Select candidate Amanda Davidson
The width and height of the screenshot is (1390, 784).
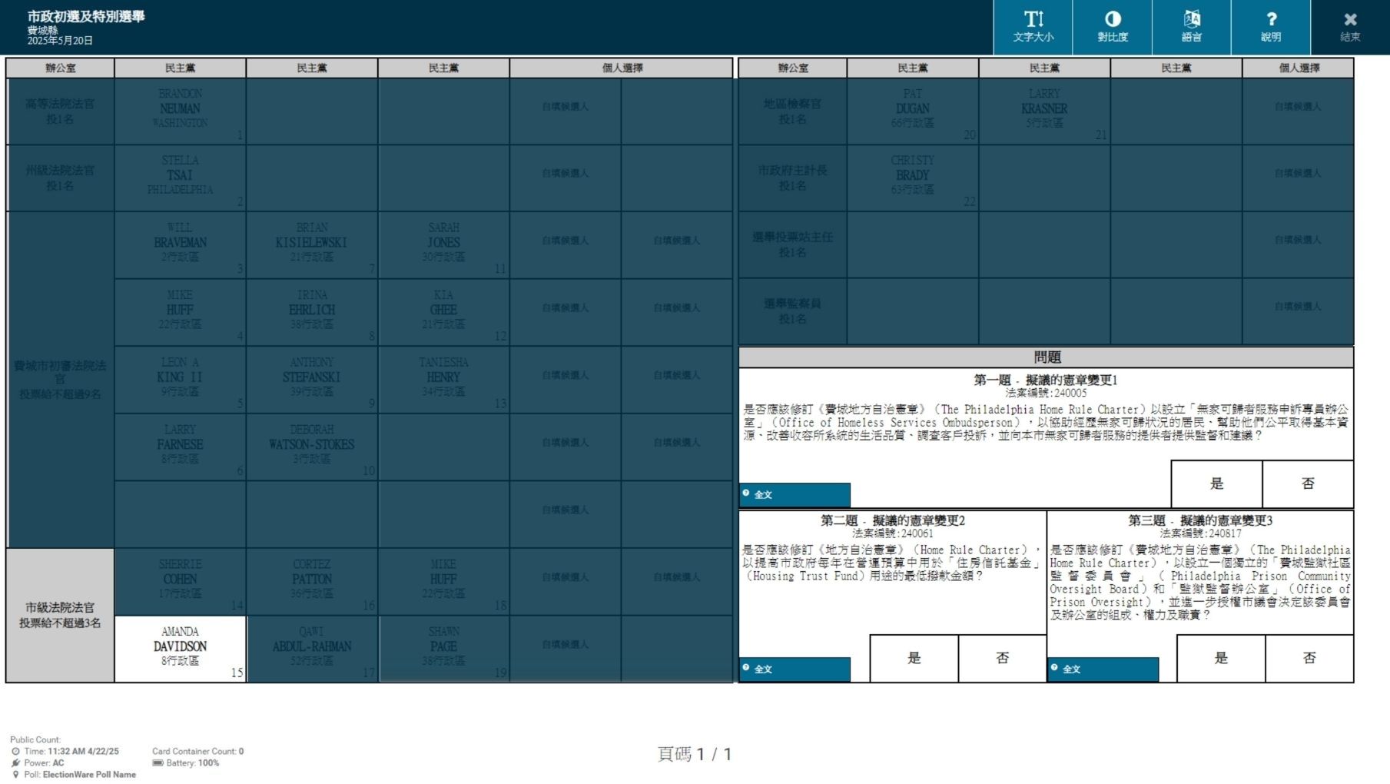click(x=180, y=648)
